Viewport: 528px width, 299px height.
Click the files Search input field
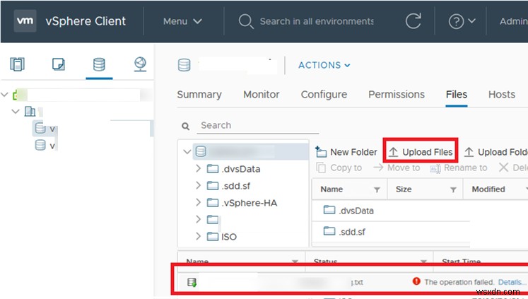pyautogui.click(x=257, y=126)
